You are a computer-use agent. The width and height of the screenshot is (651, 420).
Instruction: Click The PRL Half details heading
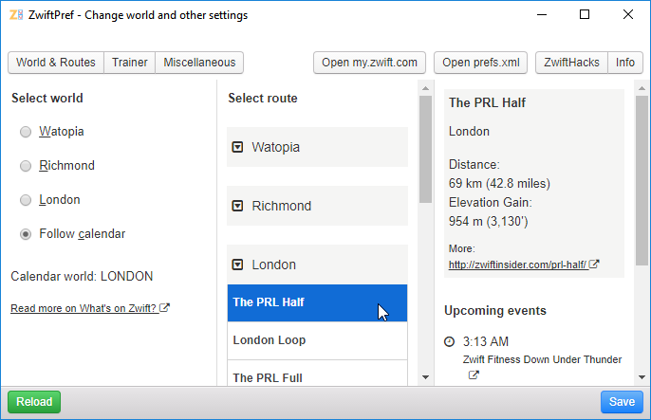487,102
